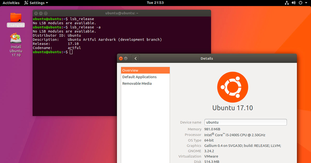Viewport: 311px width, 163px height.
Task: Click inside the terminal window to focus it
Action: [78, 78]
